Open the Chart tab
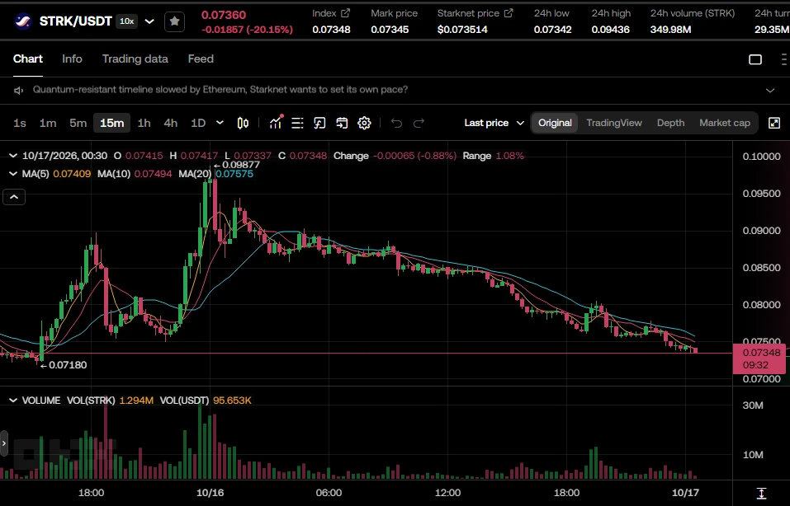This screenshot has height=506, width=790. (x=28, y=59)
